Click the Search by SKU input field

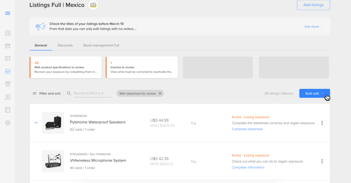click(92, 93)
